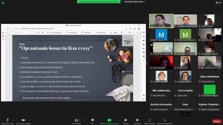The image size is (223, 125).
Task: Click the PDF search magnifier icon
Action: pyautogui.click(x=20, y=32)
